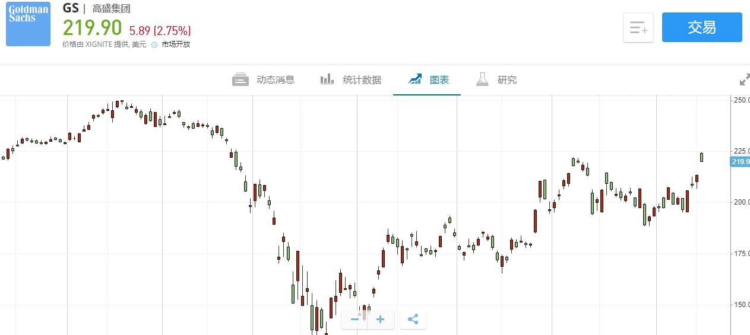Click the GS ticker symbol
750x335 pixels.
[70, 8]
